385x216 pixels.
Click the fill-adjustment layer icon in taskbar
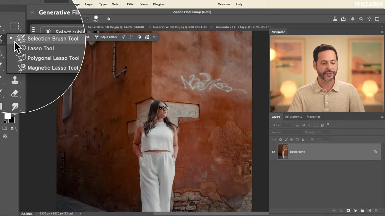(147, 37)
